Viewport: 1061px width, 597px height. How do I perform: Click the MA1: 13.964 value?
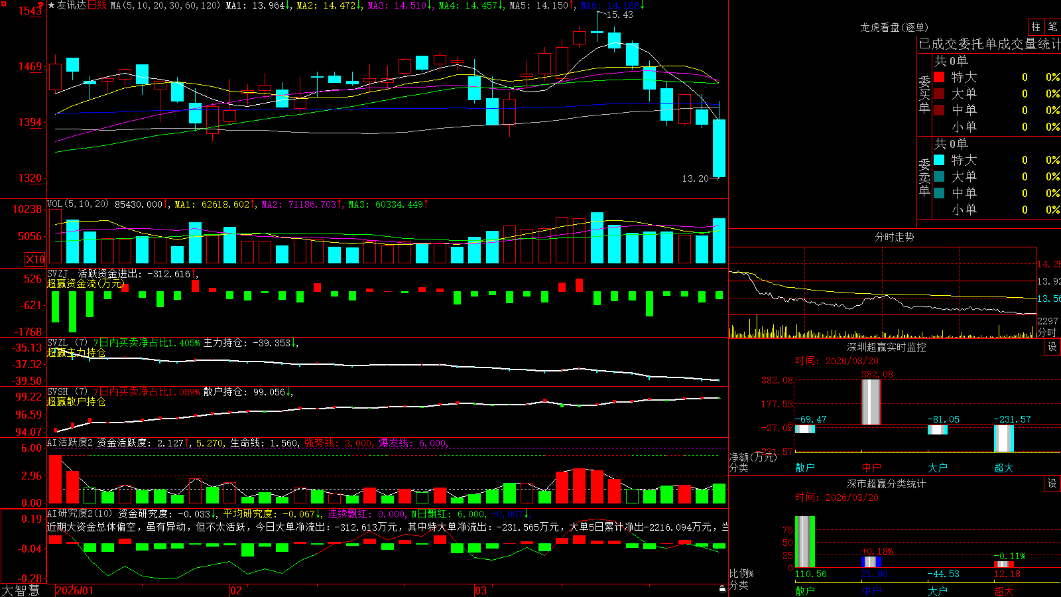coord(258,5)
